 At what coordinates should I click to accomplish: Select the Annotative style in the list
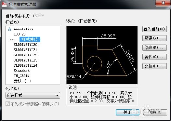[x=23, y=29]
